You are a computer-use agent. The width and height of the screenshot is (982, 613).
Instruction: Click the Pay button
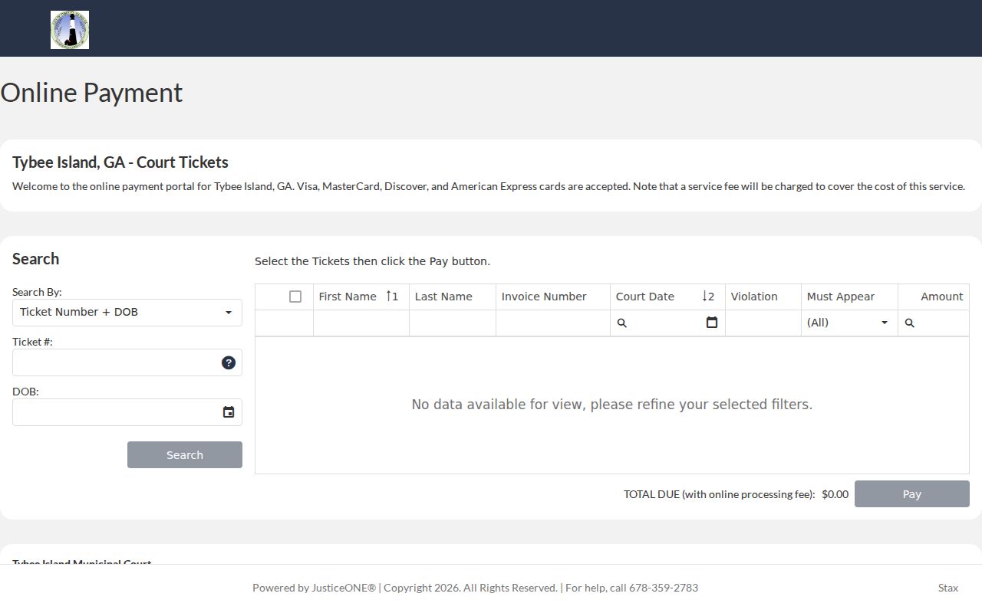tap(912, 493)
